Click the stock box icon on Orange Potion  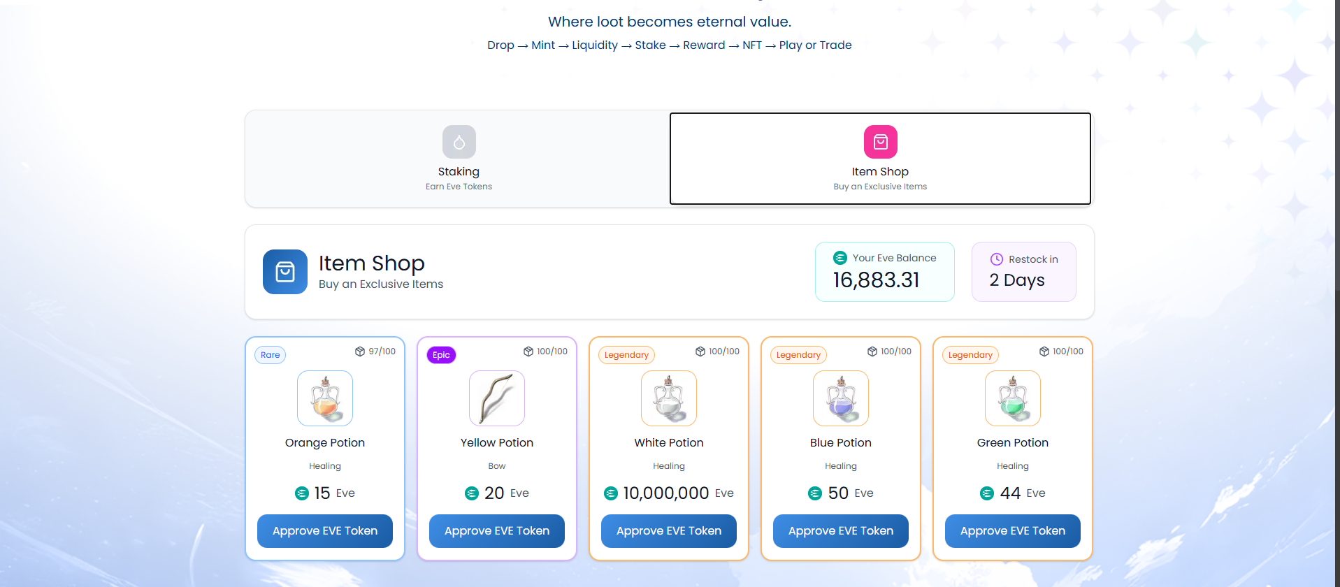360,352
